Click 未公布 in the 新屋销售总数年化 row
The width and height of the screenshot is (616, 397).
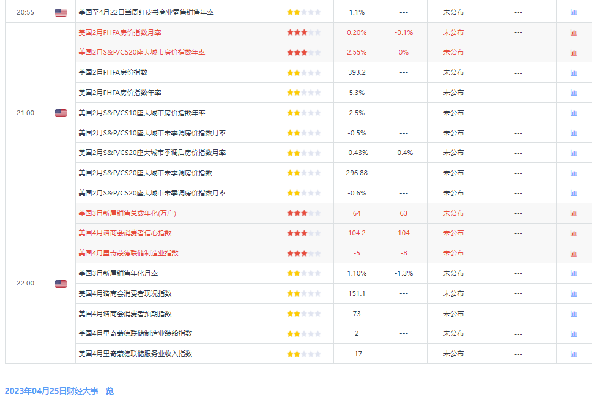[453, 213]
